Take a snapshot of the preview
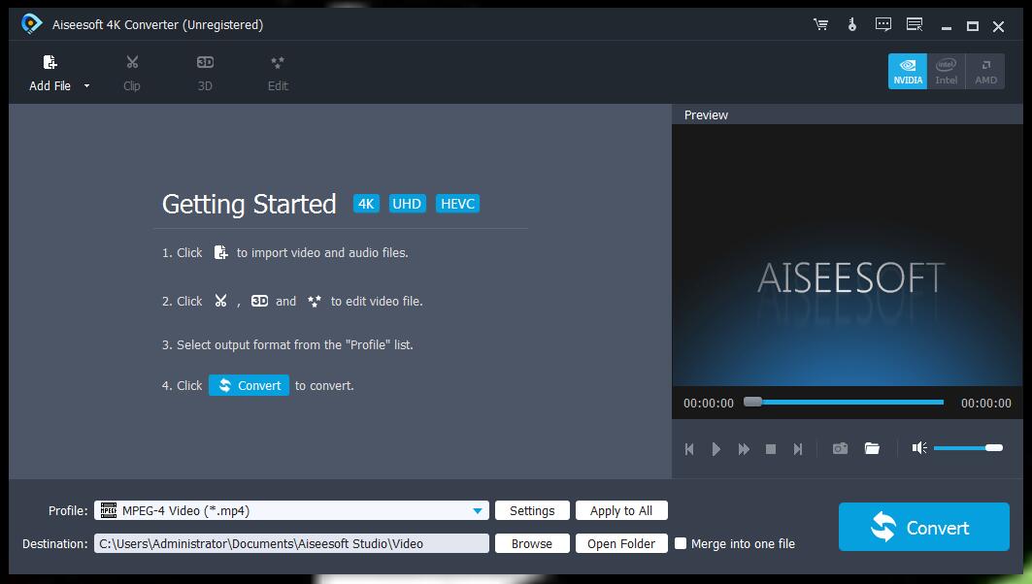 tap(839, 448)
